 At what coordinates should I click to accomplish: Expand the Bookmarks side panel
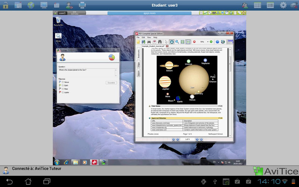click(x=138, y=52)
